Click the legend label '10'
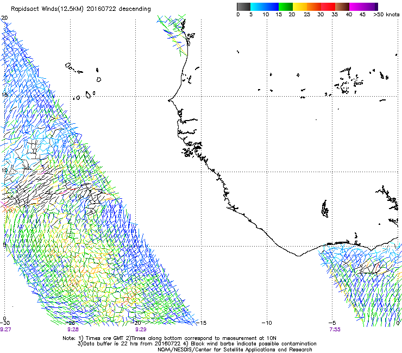 266,15
